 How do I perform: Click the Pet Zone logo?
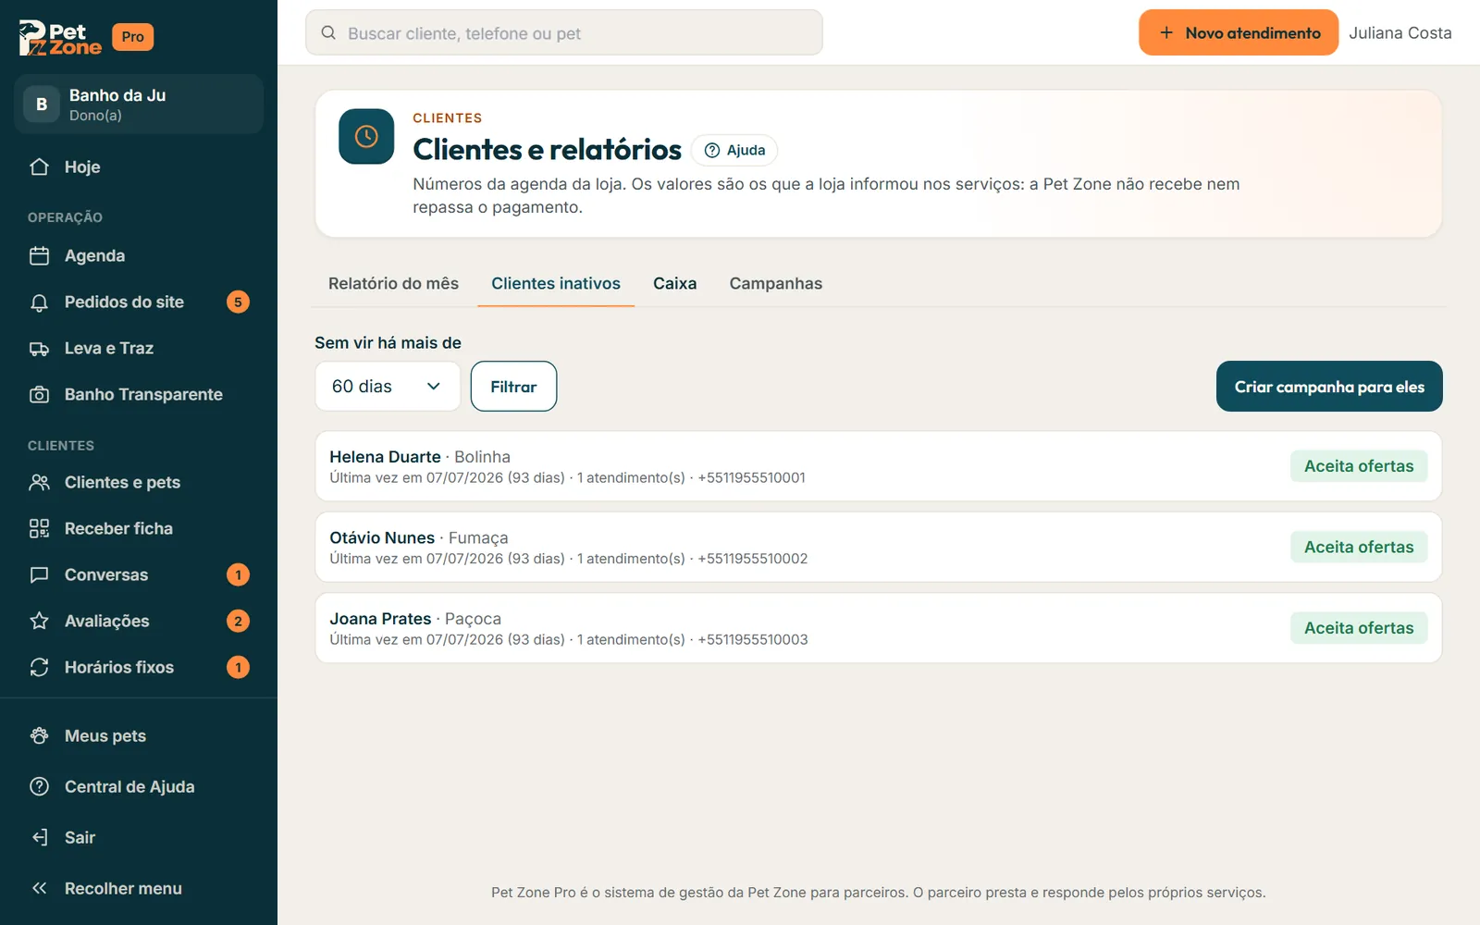[x=60, y=37]
